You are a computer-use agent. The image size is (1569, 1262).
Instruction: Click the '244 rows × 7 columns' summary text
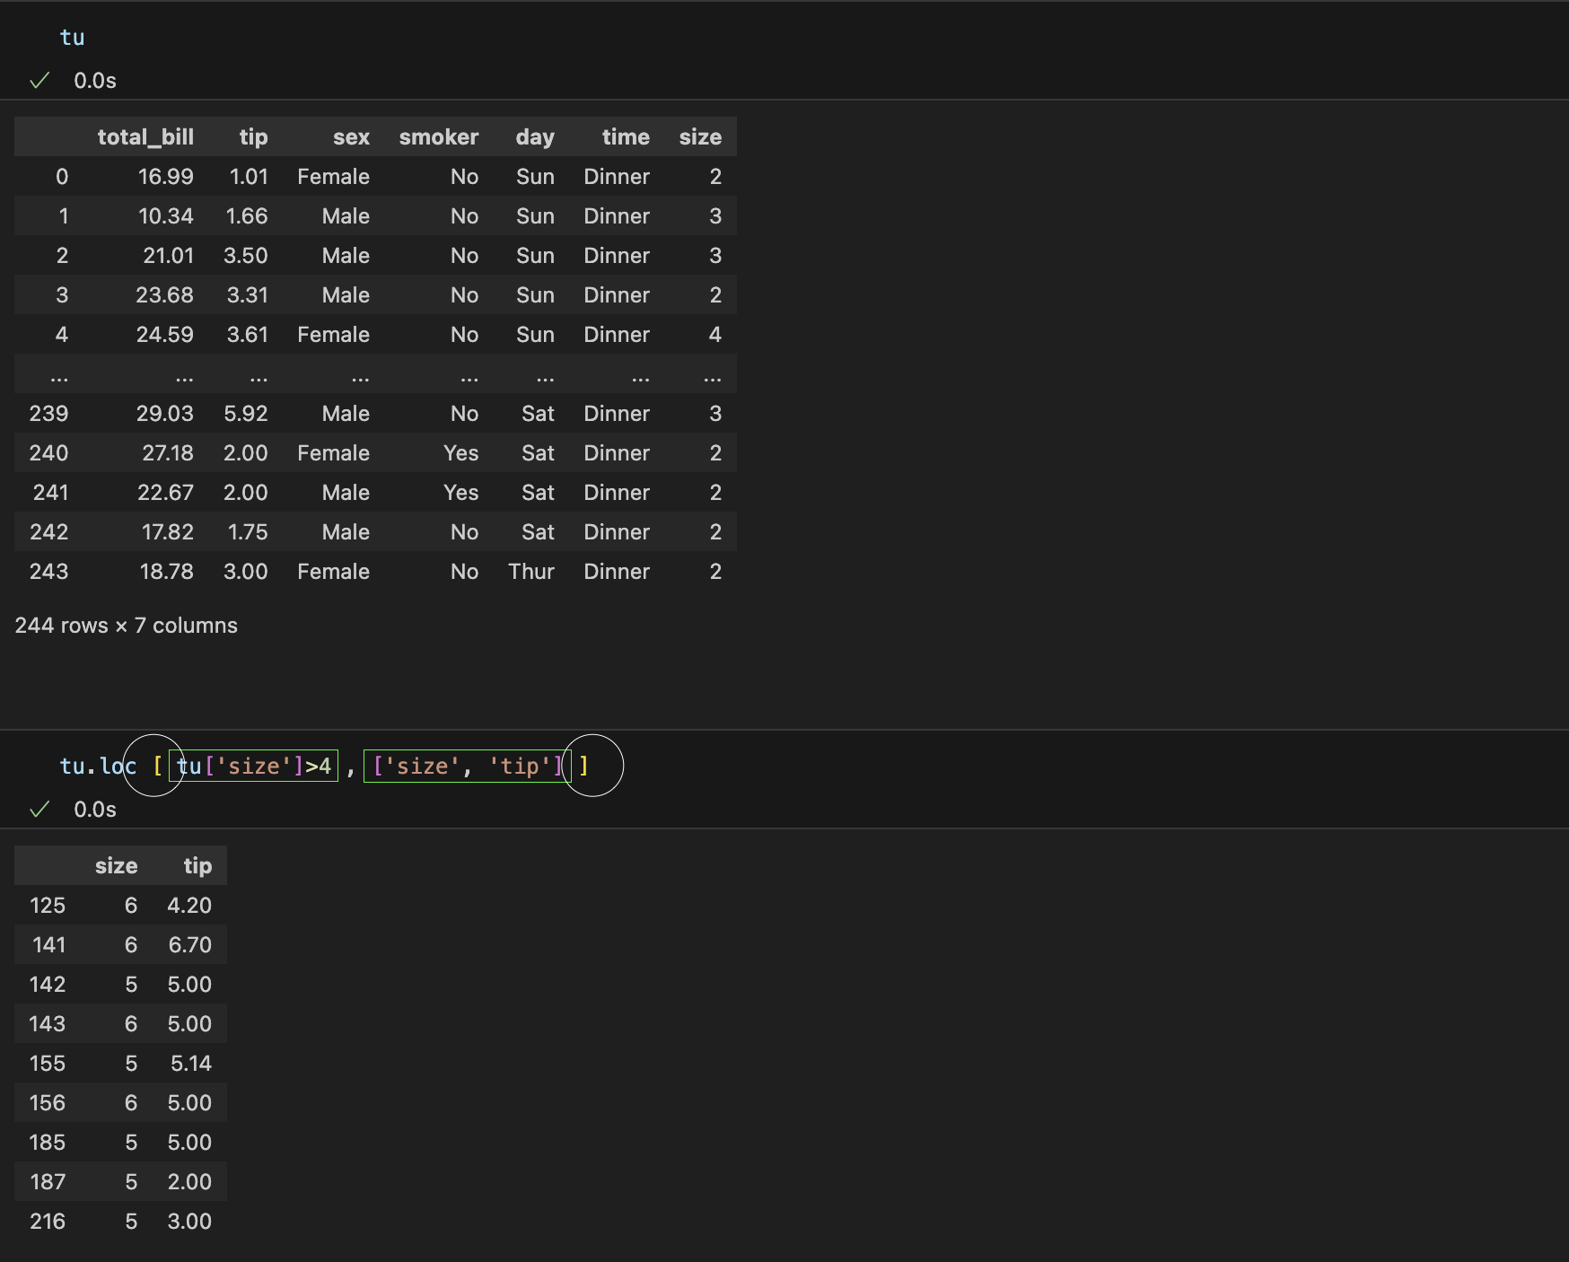[x=127, y=626]
